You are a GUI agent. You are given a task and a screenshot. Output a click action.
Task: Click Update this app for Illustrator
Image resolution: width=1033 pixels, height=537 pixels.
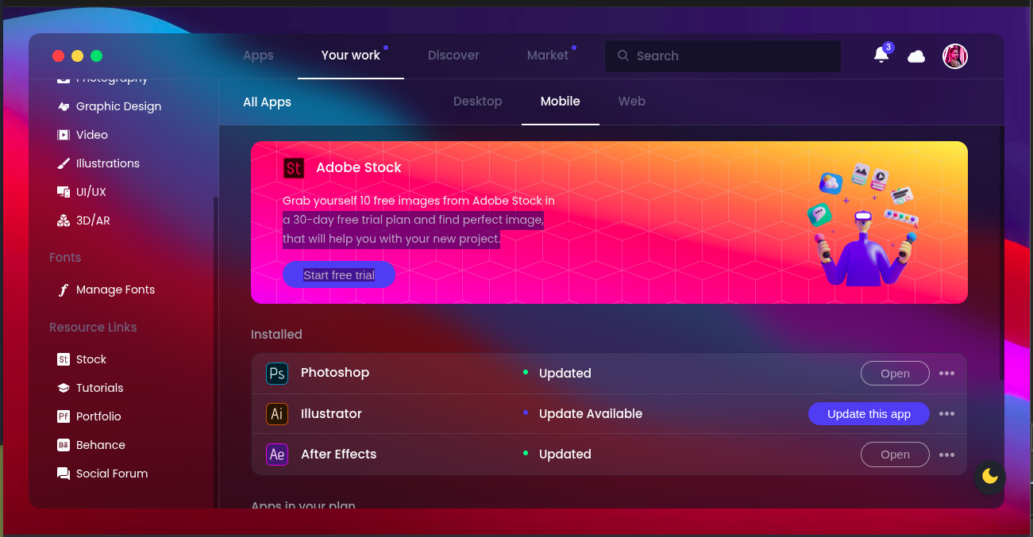(x=869, y=414)
